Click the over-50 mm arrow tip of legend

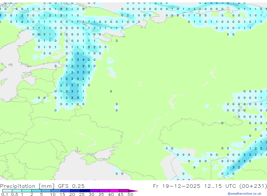133,191
